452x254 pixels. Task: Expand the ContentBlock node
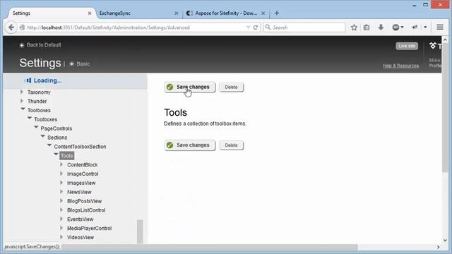[x=61, y=164]
